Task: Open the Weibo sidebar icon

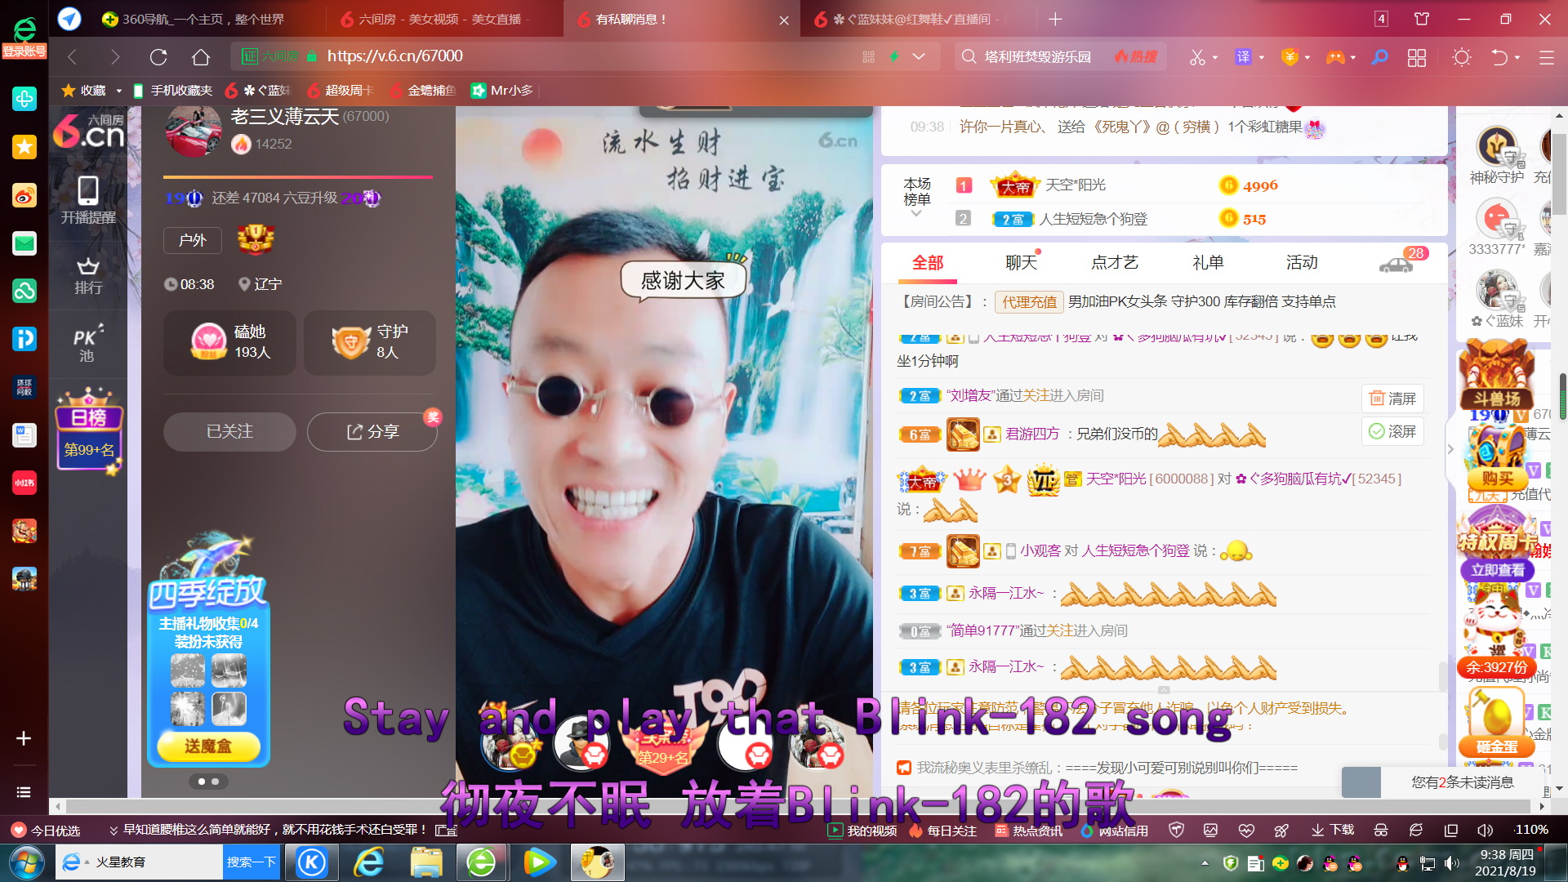Action: pyautogui.click(x=24, y=195)
